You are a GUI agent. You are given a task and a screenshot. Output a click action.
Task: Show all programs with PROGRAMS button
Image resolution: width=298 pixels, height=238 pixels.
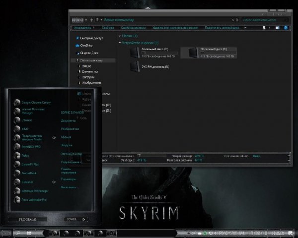coord(28,219)
